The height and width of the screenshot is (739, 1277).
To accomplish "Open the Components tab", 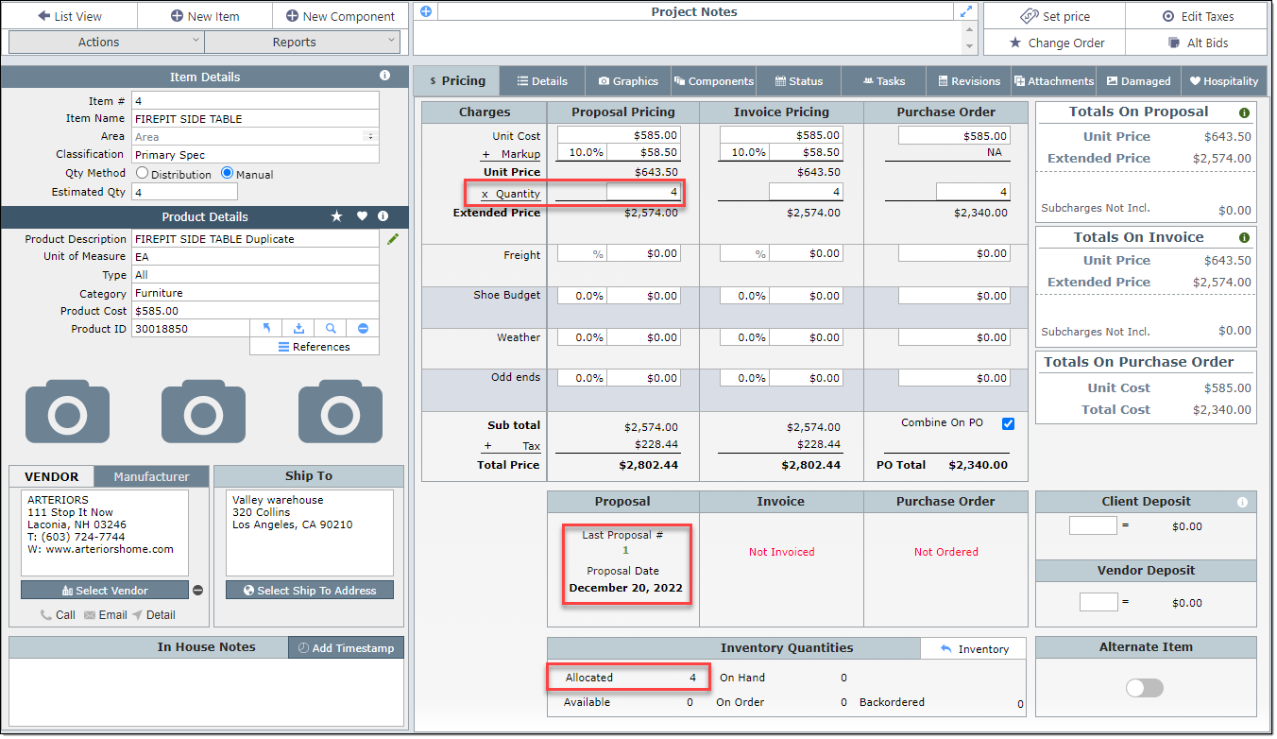I will point(713,81).
